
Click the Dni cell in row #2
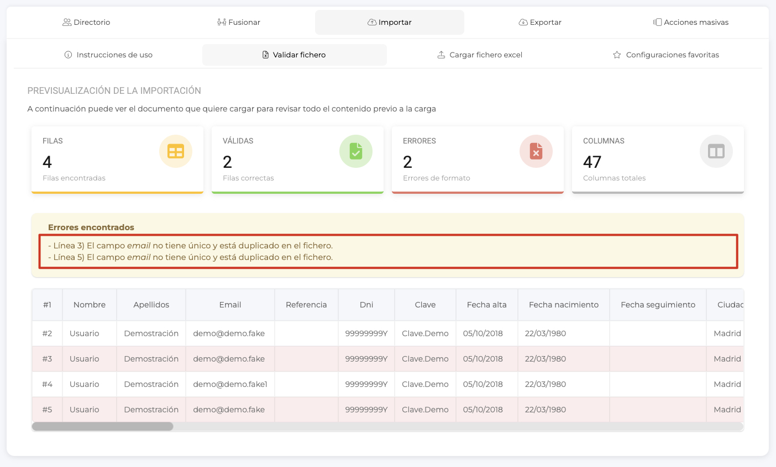366,333
